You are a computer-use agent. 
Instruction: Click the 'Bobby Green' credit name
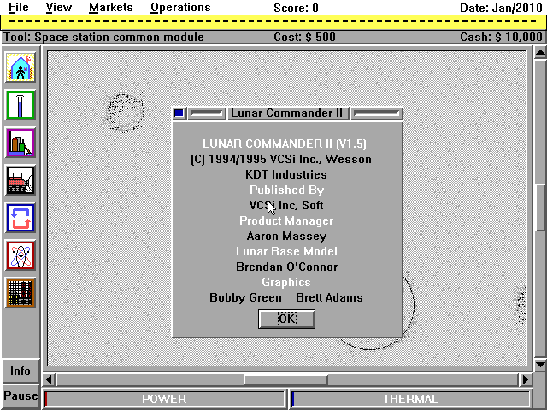(245, 297)
